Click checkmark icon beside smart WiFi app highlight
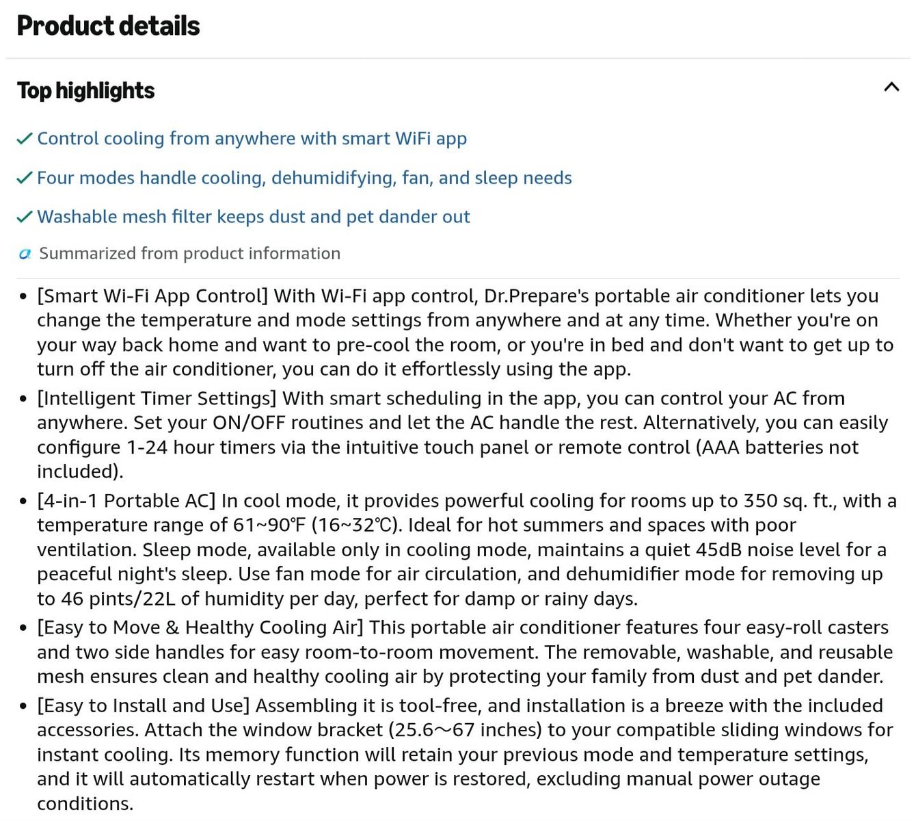The height and width of the screenshot is (821, 916). [25, 138]
